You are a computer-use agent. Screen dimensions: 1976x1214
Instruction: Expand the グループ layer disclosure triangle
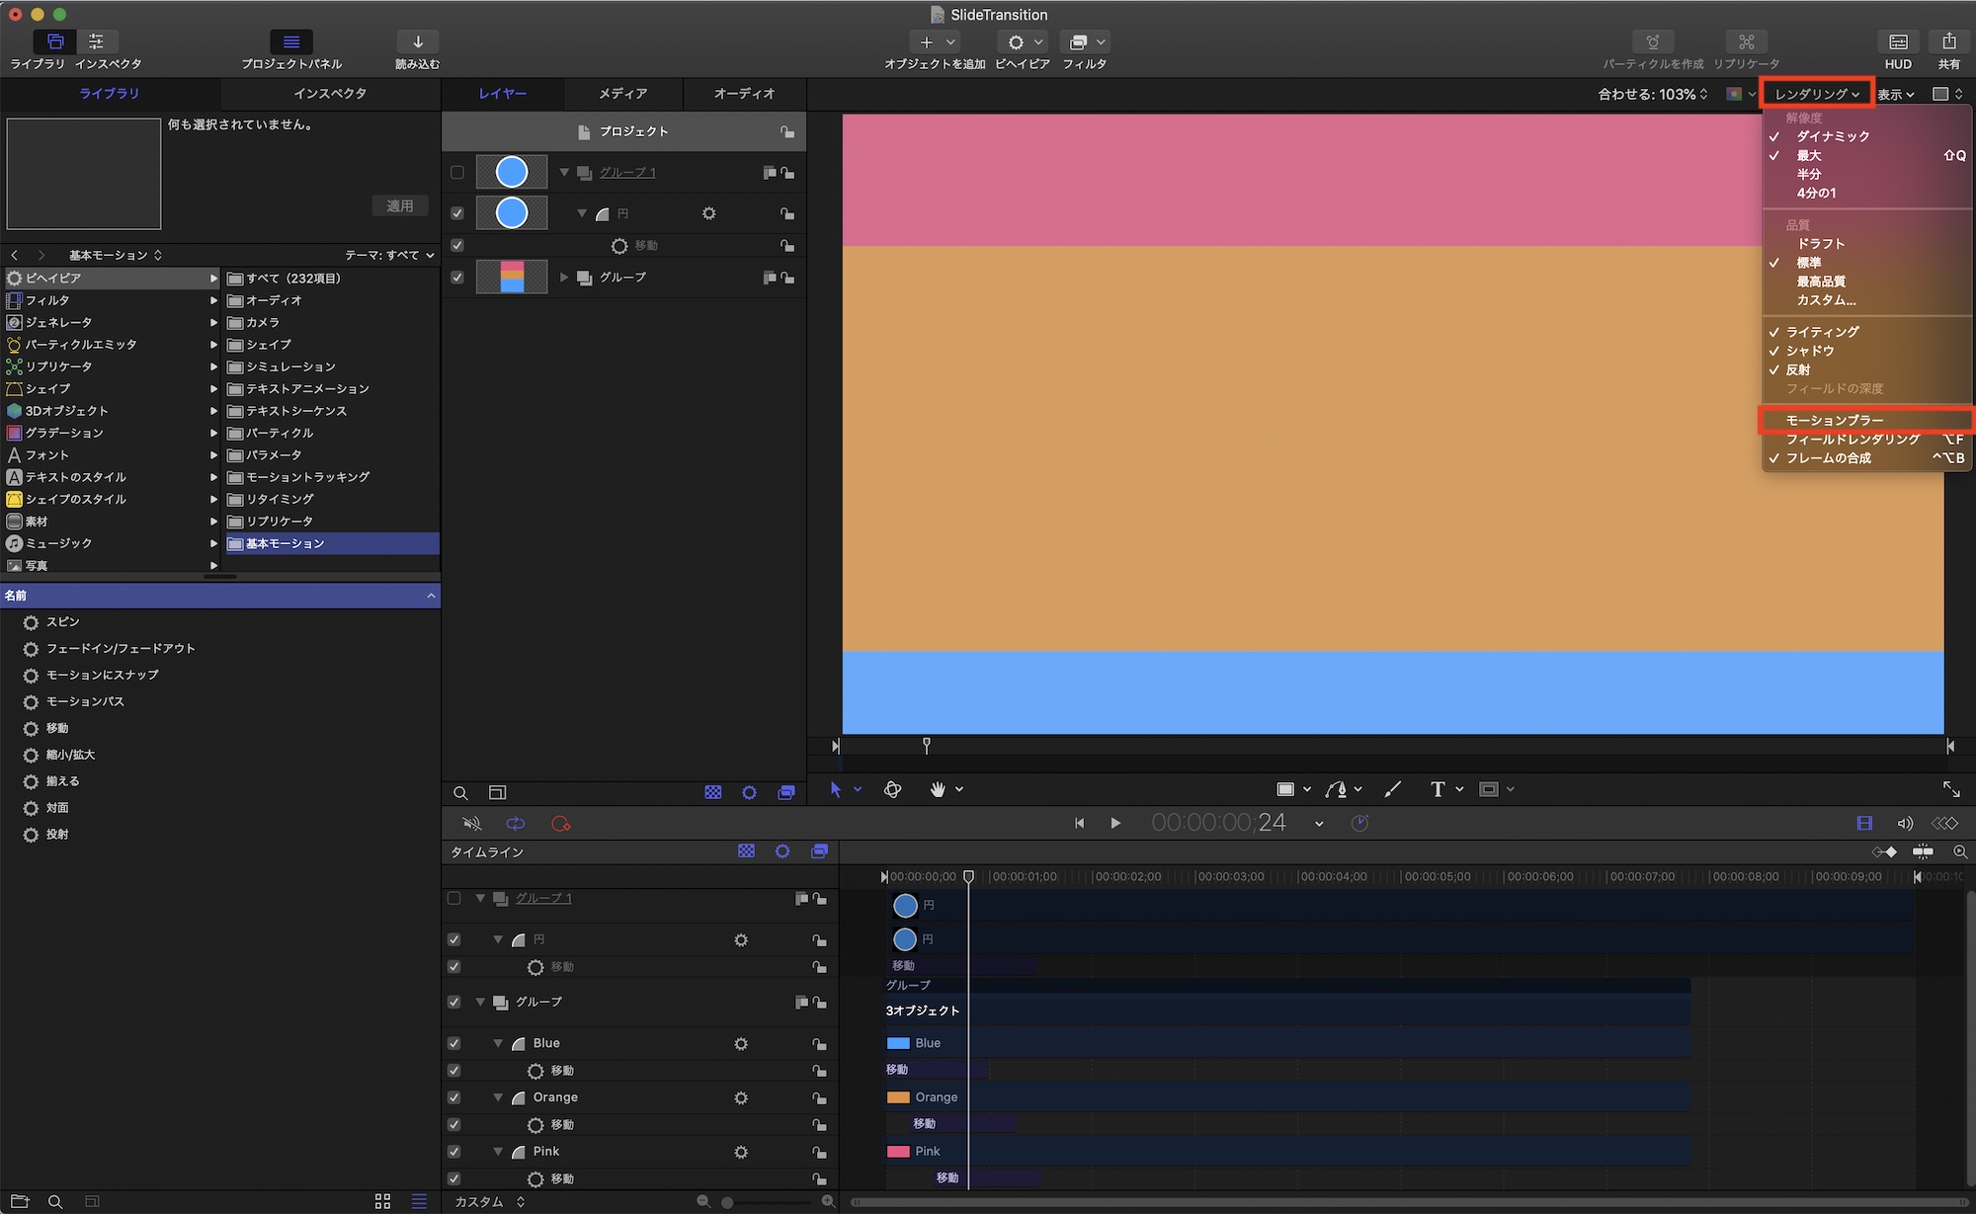(x=564, y=278)
